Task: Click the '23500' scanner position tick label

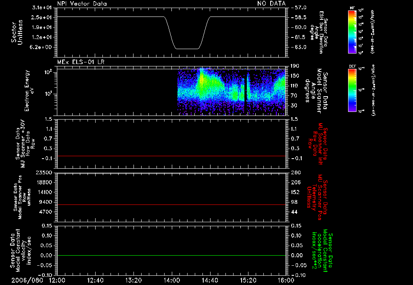Action: (x=44, y=172)
